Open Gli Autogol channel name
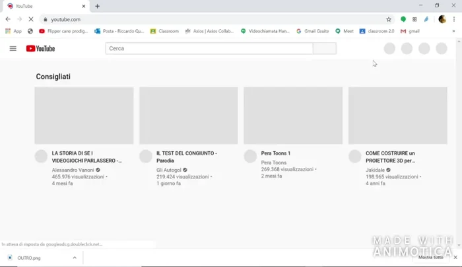Screen dimensions: 462x267 point(168,170)
